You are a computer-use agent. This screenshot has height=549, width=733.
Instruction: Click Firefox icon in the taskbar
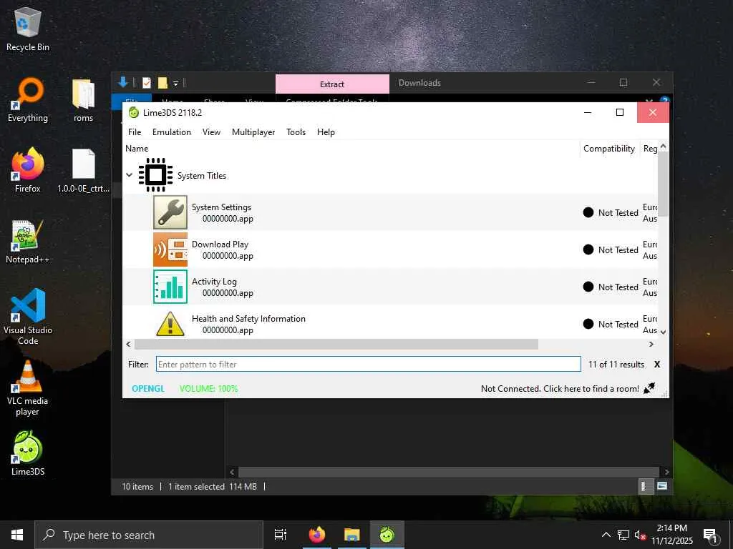[x=317, y=535]
